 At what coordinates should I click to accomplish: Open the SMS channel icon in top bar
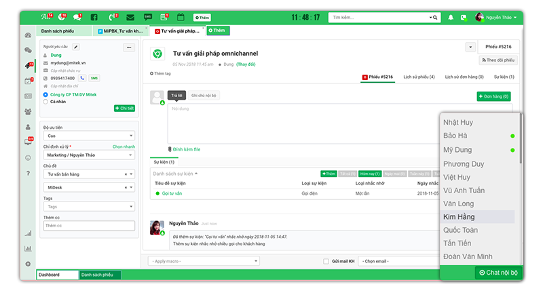(148, 17)
